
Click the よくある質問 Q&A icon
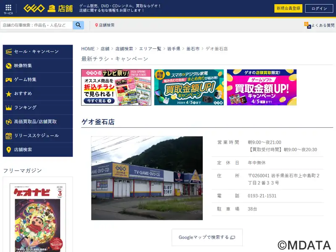tap(307, 25)
